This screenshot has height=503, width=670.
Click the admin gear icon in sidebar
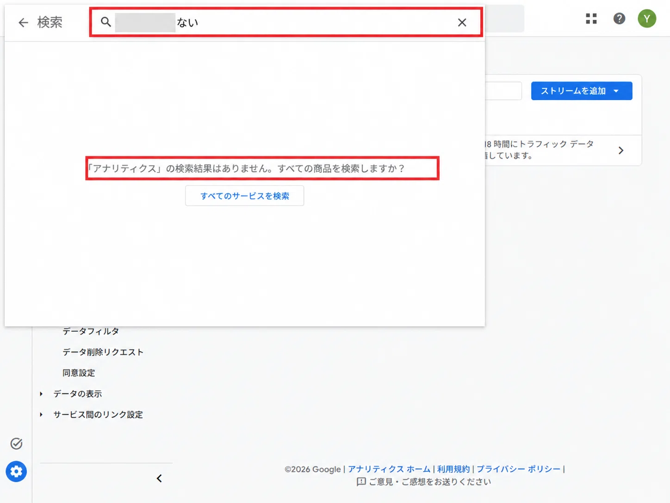tap(16, 472)
